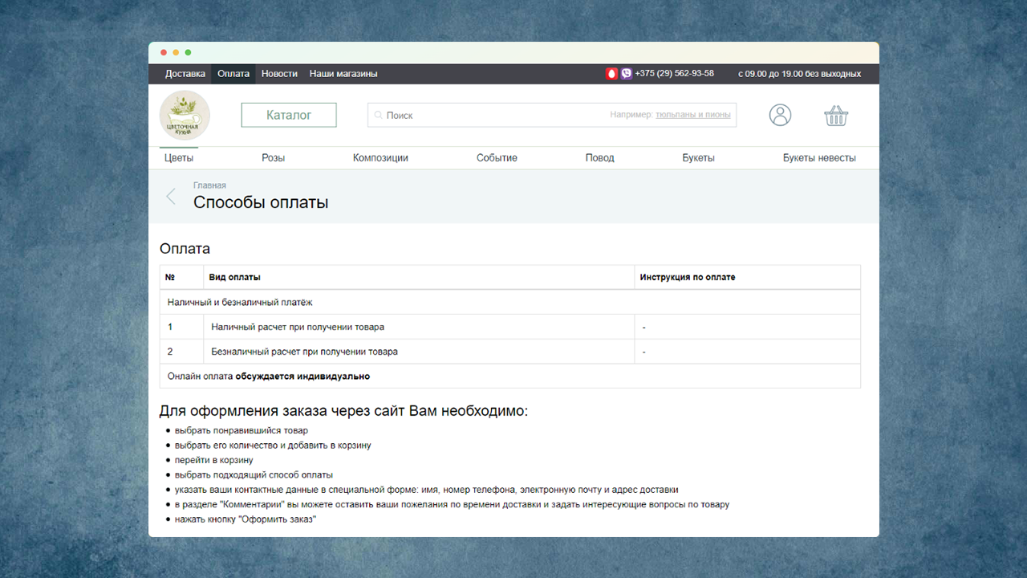Click the Способы оплаты page title
The height and width of the screenshot is (578, 1027).
(261, 202)
